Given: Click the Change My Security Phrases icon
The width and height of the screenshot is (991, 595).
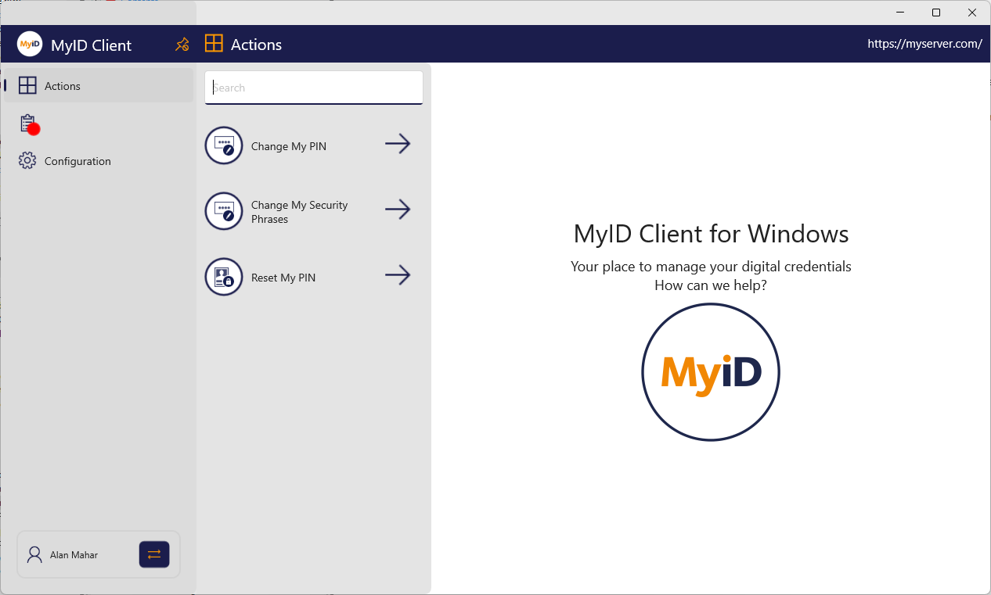Looking at the screenshot, I should pos(224,211).
